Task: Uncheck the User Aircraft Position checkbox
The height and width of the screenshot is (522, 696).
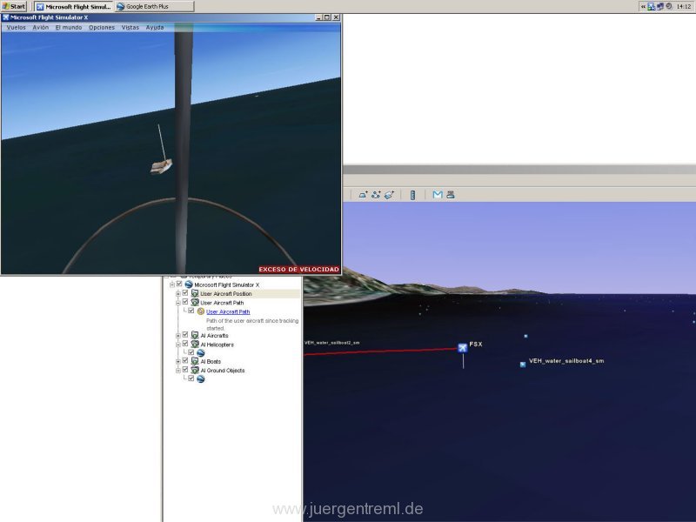Action: 185,293
